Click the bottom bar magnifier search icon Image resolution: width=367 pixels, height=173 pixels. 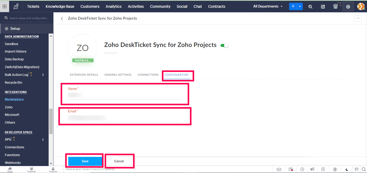pos(364,169)
